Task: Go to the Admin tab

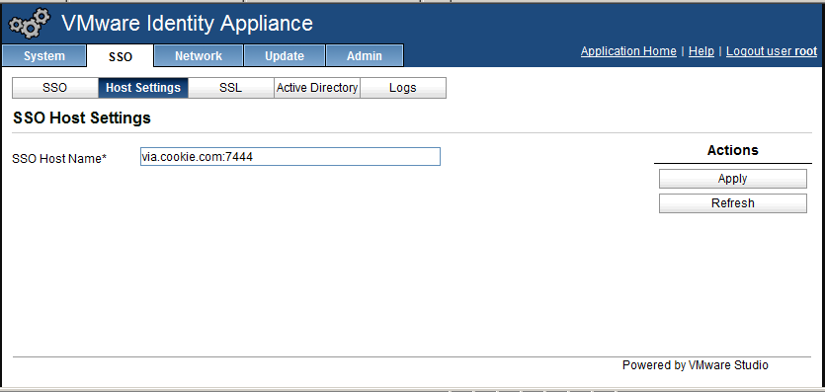Action: click(x=365, y=55)
